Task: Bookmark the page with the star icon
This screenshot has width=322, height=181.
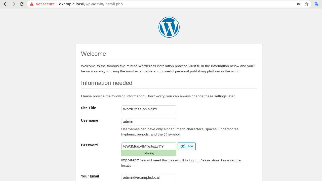Action: (306, 4)
